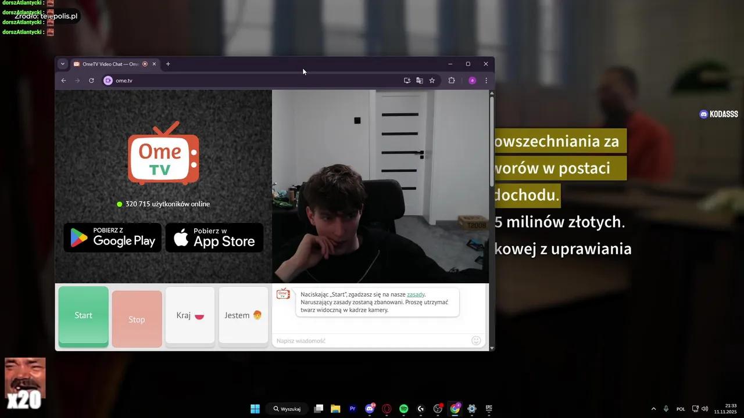Viewport: 744px width, 418px height.
Task: Open a new browser tab
Action: pos(168,64)
